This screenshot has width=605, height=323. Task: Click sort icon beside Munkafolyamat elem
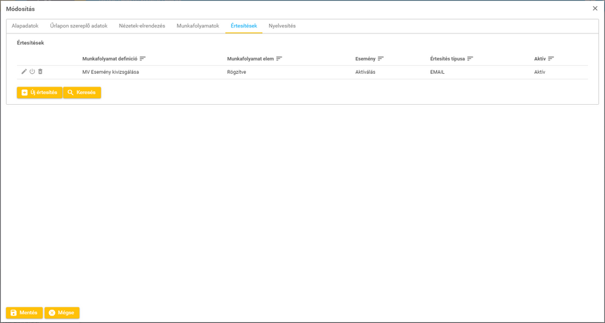280,59
